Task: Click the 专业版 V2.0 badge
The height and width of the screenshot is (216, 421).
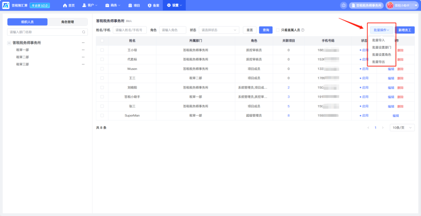Action: point(40,5)
